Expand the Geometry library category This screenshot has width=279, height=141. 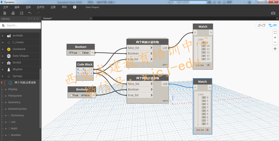[x=14, y=102]
